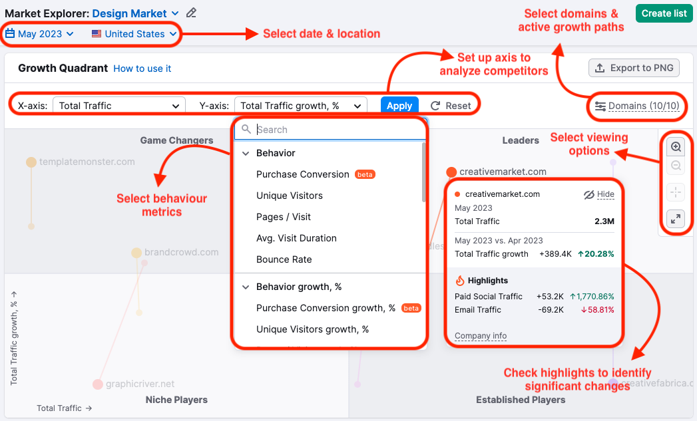
Task: Click the zoom in magnifier icon
Action: (676, 147)
